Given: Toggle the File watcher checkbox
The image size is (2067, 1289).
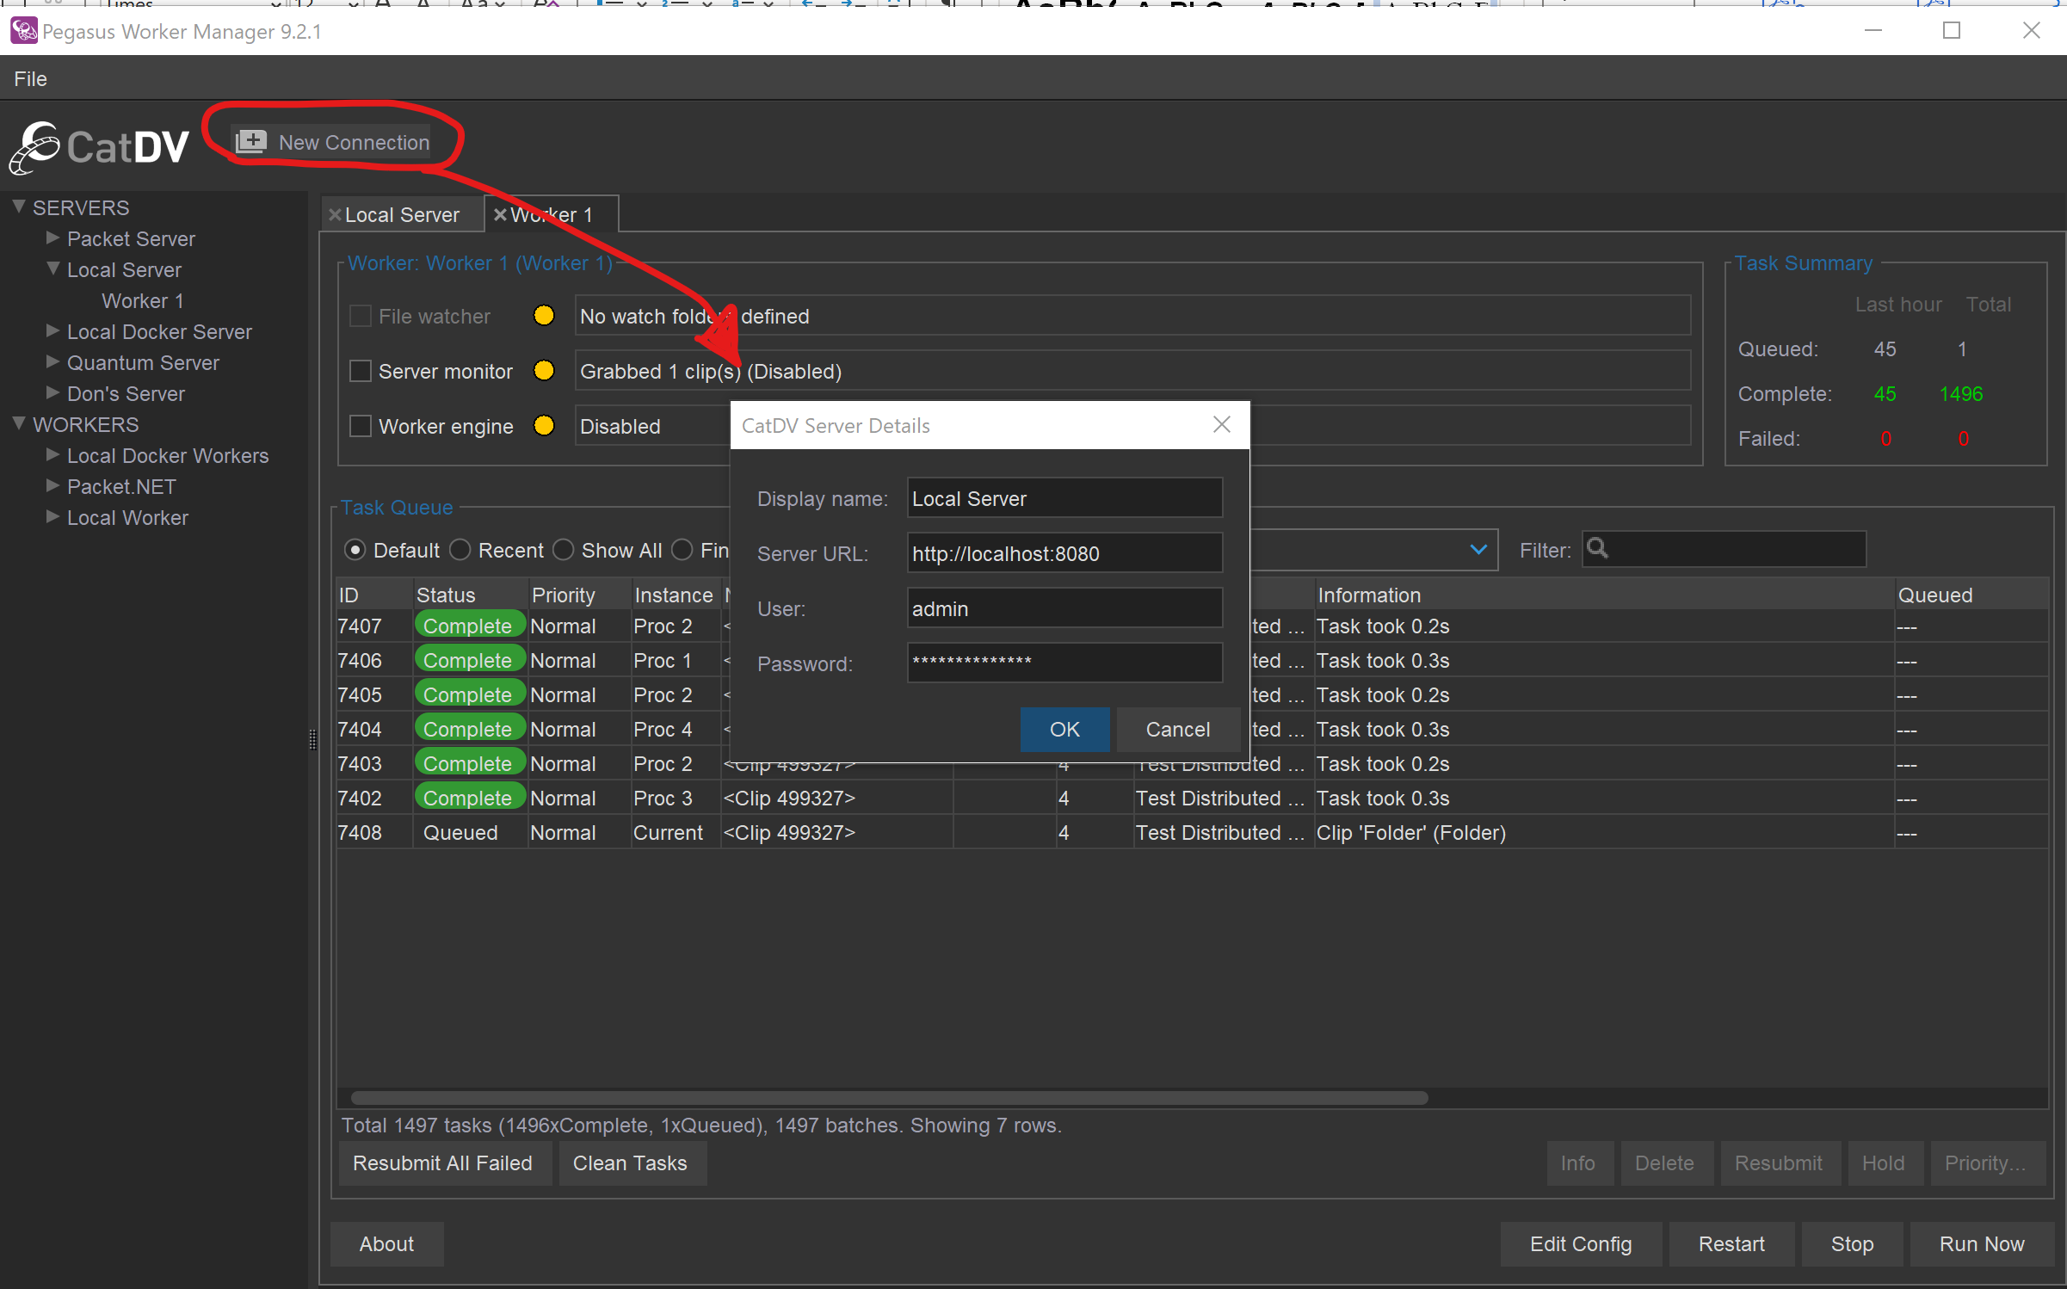Looking at the screenshot, I should pyautogui.click(x=361, y=316).
